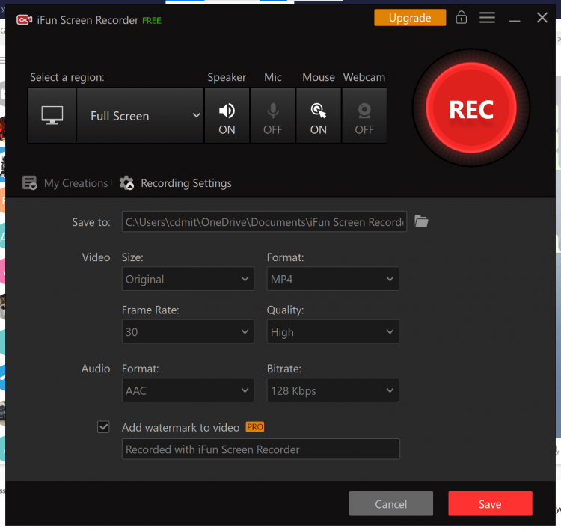Open the video Size dropdown showing Original
561x531 pixels.
coord(188,279)
